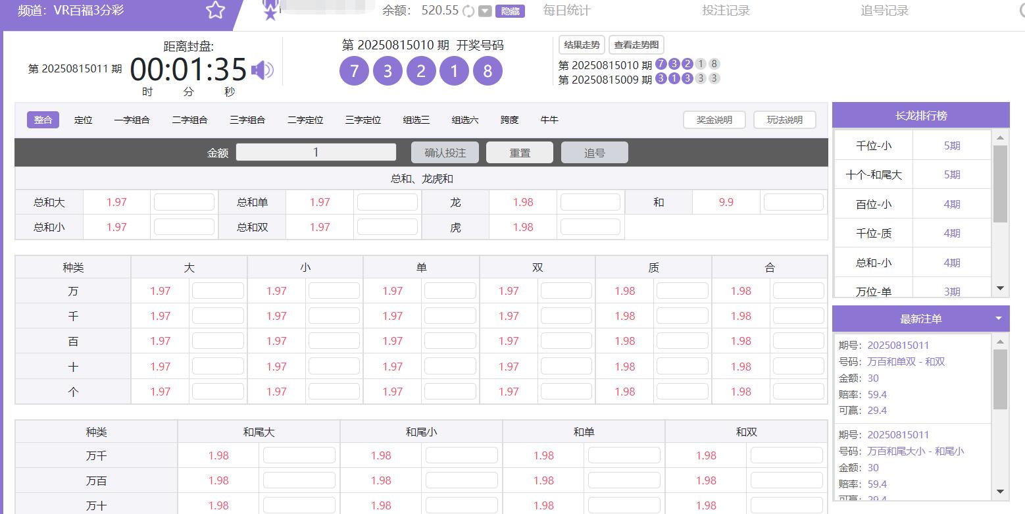Screen dimensions: 1025x514
Task: Open the 投注记录 page link
Action: point(726,11)
